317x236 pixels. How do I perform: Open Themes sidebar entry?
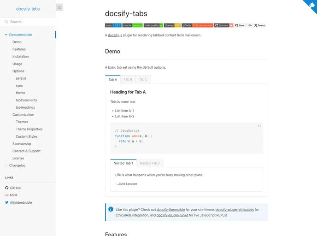(22, 122)
